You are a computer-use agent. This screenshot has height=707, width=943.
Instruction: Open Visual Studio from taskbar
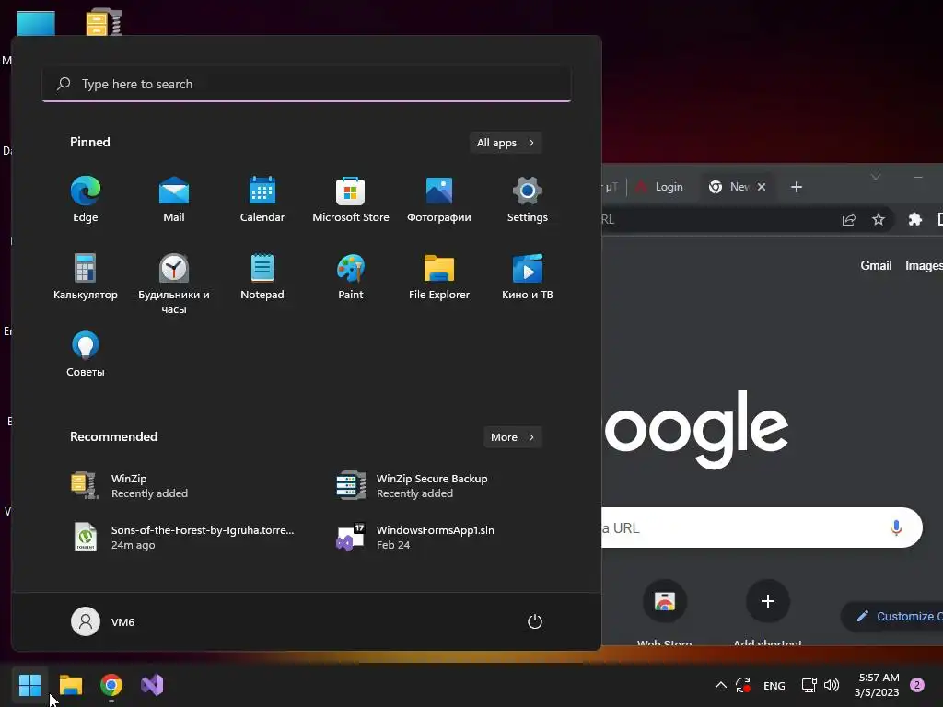point(152,685)
